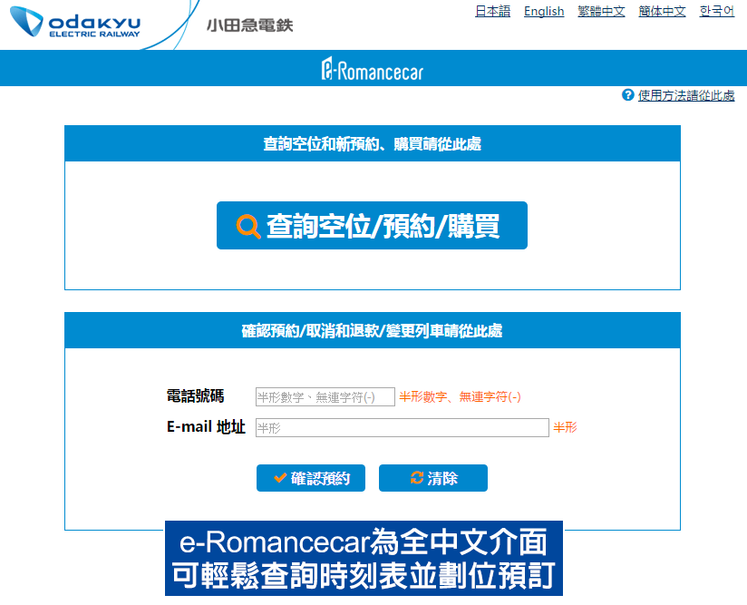Image resolution: width=747 pixels, height=605 pixels.
Task: Click the orange 半形 hint beside the e-mail field
Action: click(565, 427)
